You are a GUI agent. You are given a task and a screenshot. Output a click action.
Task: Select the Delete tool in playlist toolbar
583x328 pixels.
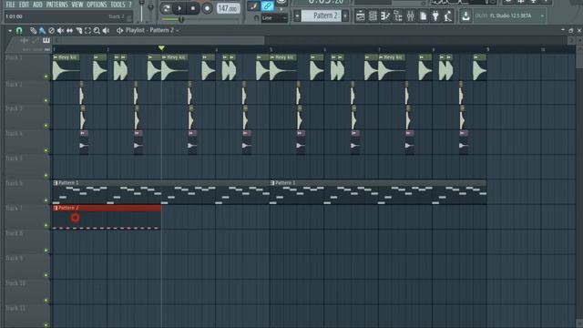click(x=51, y=30)
